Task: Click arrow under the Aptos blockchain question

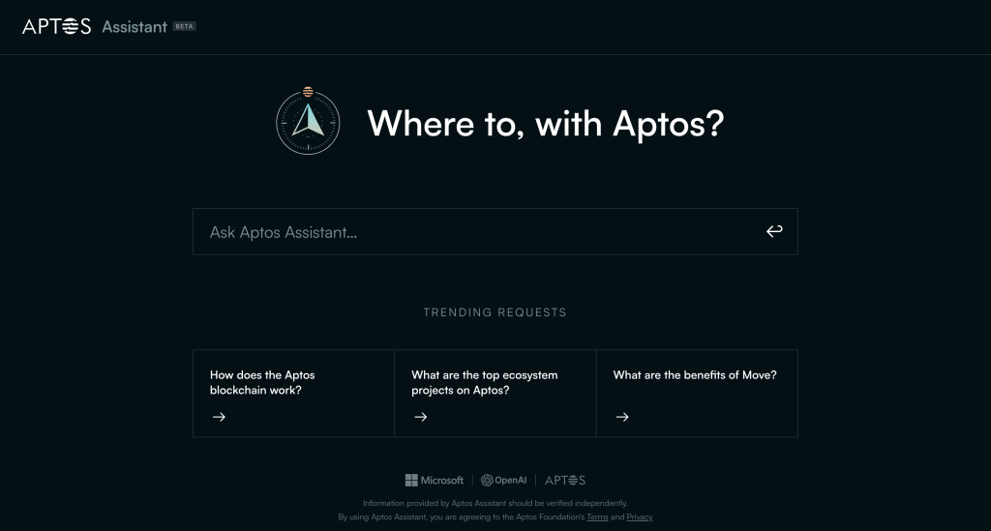Action: 219,417
